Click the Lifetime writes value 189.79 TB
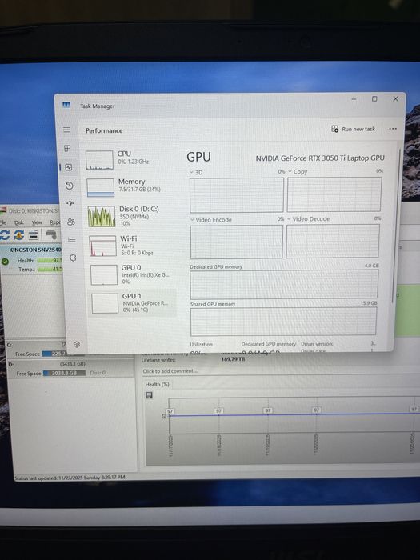The width and height of the screenshot is (420, 560). tap(234, 359)
